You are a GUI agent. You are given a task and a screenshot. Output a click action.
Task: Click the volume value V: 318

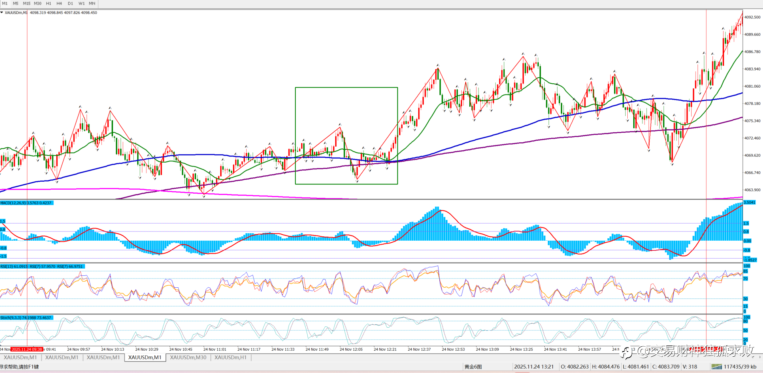click(x=690, y=367)
